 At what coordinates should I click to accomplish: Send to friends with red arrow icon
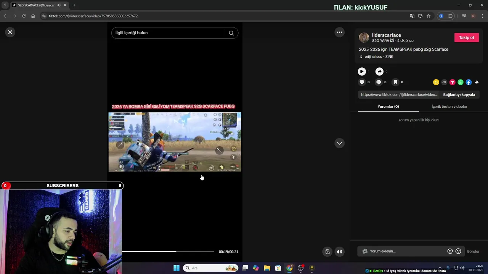(453, 82)
